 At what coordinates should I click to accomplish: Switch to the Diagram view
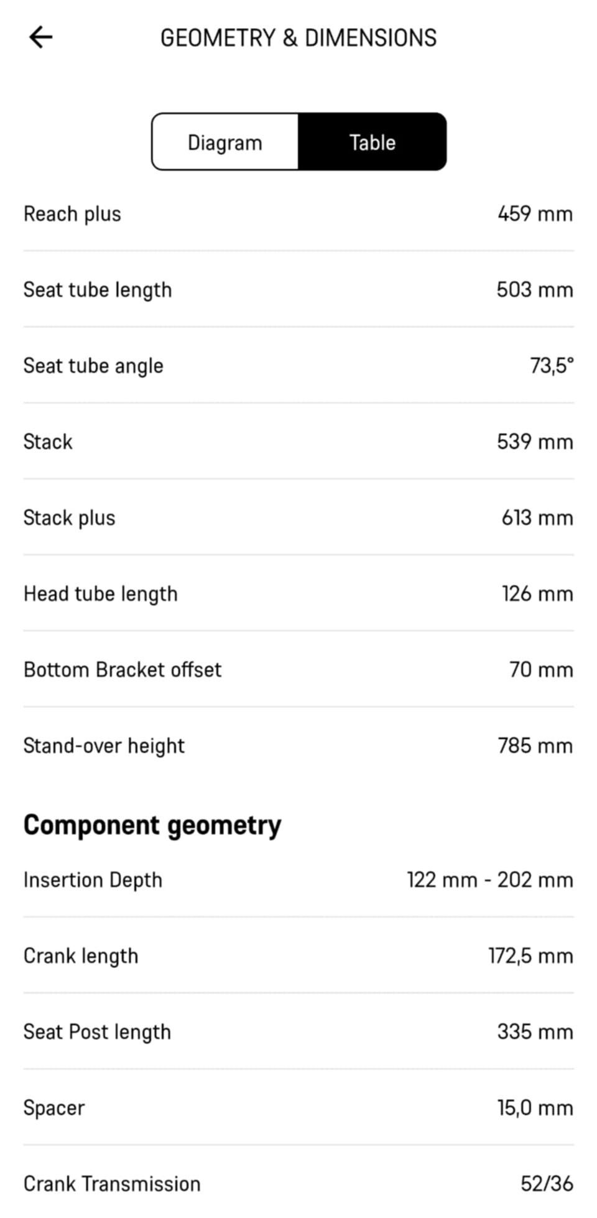pyautogui.click(x=225, y=142)
